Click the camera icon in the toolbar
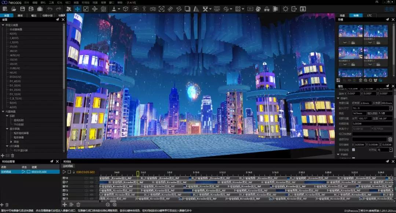396x213 pixels. pyautogui.click(x=153, y=9)
